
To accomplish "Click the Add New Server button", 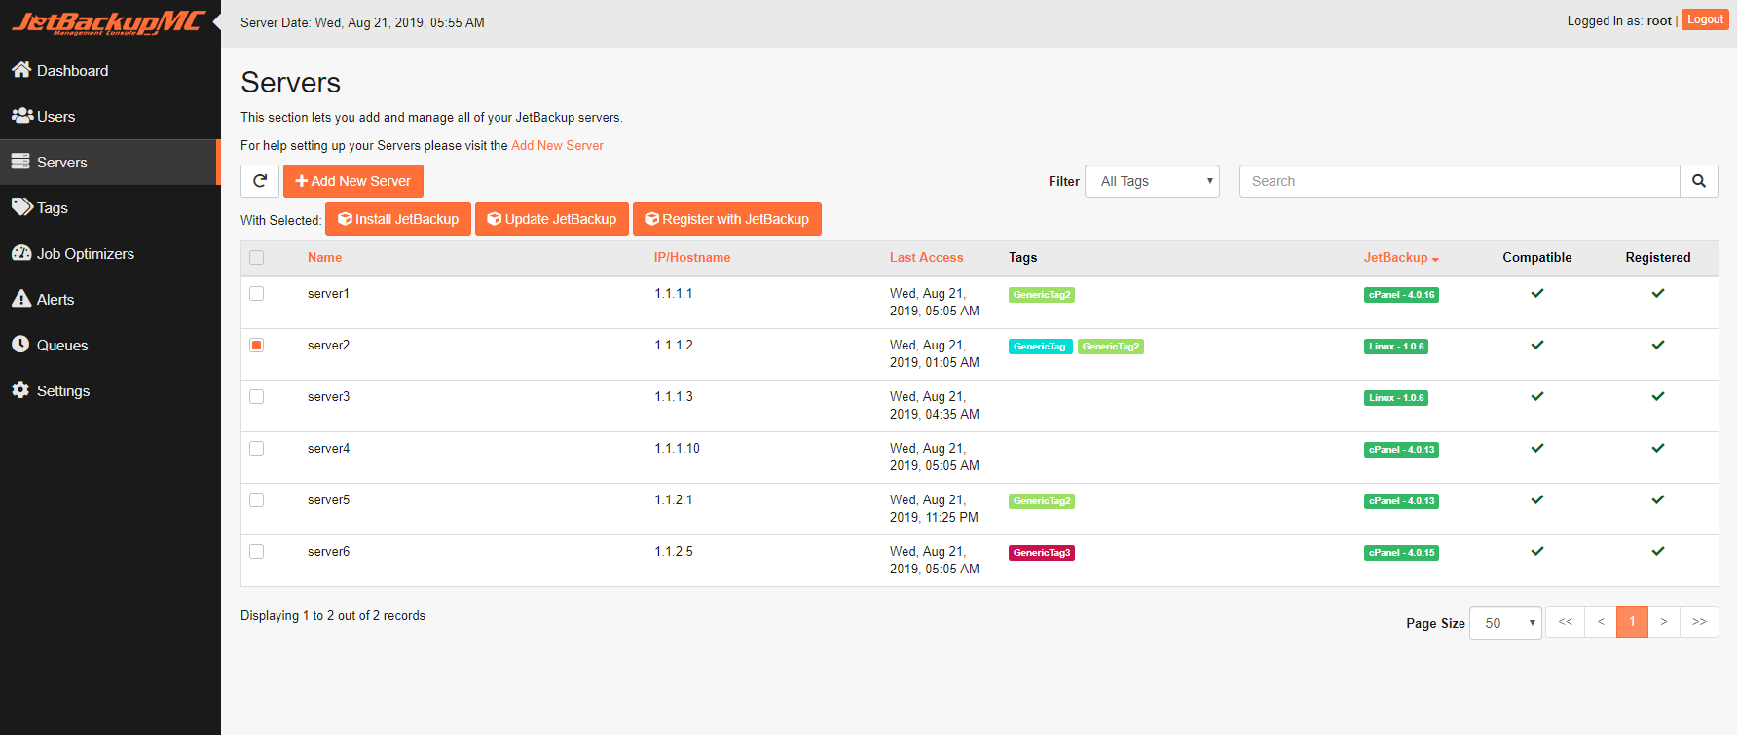I will [x=353, y=181].
